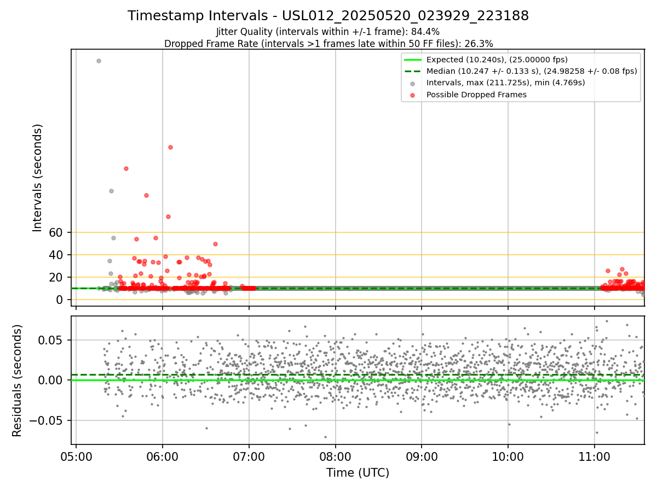The image size is (657, 492).
Task: Click the legend entry "Possible Dropped Frames"
Action: tap(476, 95)
